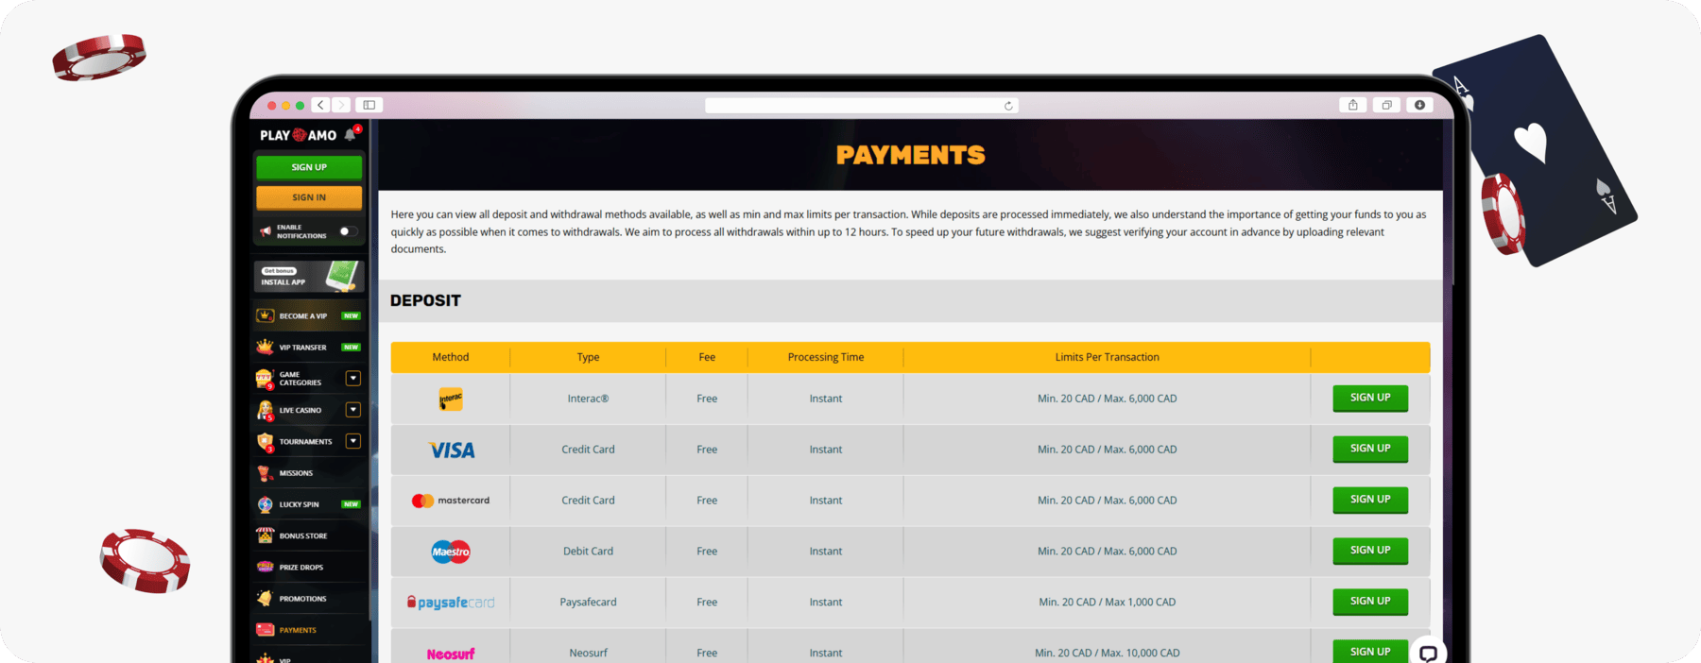
Task: Click the Fee column header
Action: coord(707,357)
